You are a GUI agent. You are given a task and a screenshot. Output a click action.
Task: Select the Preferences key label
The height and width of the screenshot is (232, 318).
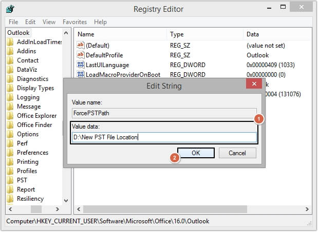point(33,153)
